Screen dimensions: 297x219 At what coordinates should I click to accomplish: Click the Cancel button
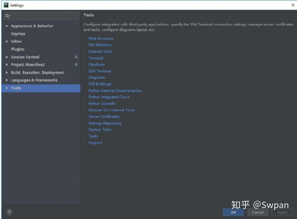click(258, 212)
